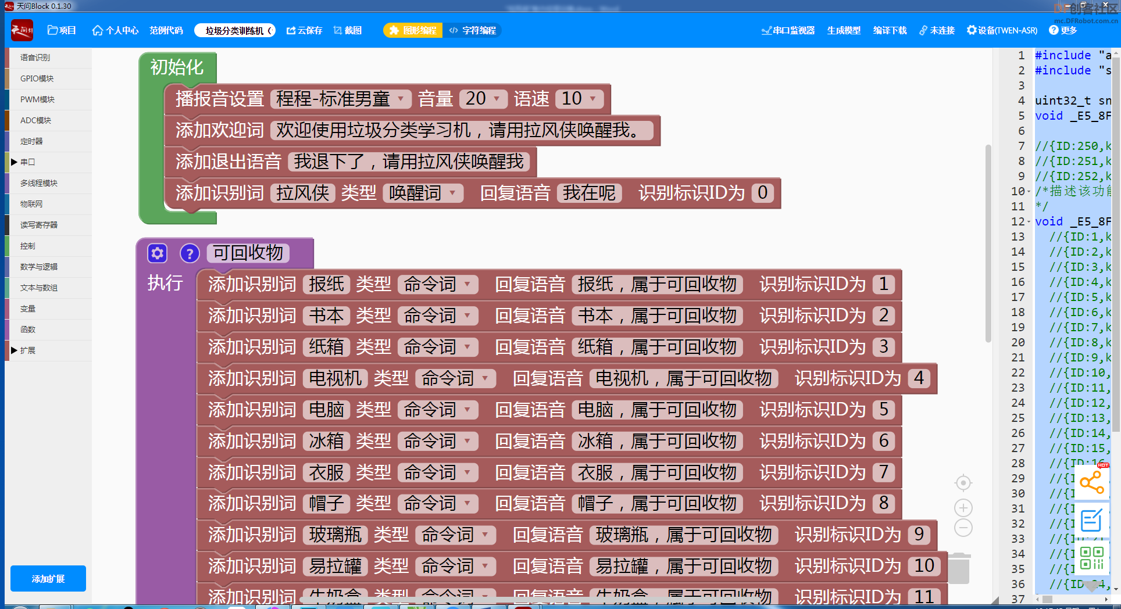Viewport: 1121px width, 609px height.
Task: Select 文本与数组 block category
Action: [x=49, y=288]
